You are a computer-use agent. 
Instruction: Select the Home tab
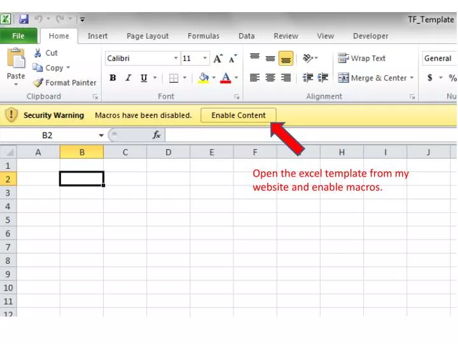pos(59,36)
